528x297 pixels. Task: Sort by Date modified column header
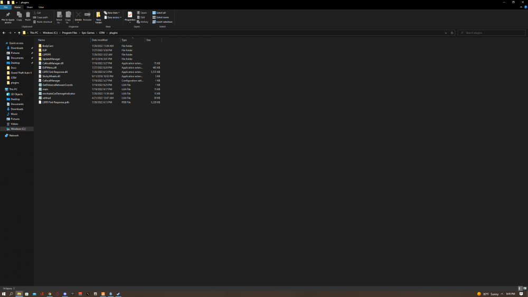(105, 40)
